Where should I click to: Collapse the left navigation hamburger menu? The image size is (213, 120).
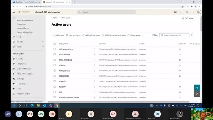click(x=14, y=18)
